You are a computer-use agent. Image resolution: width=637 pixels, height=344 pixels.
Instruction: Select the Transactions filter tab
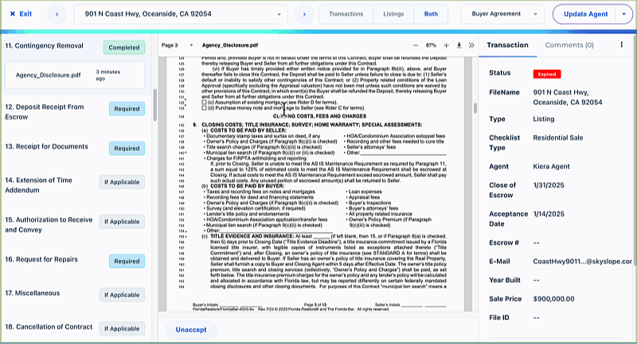[x=346, y=14]
